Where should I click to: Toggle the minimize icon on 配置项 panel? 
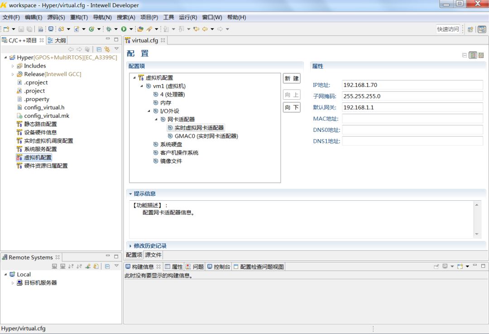point(465,54)
